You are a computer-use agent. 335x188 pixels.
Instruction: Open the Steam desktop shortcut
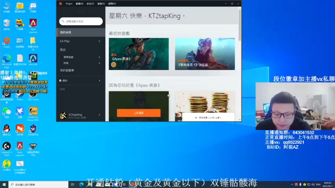pyautogui.click(x=20, y=96)
